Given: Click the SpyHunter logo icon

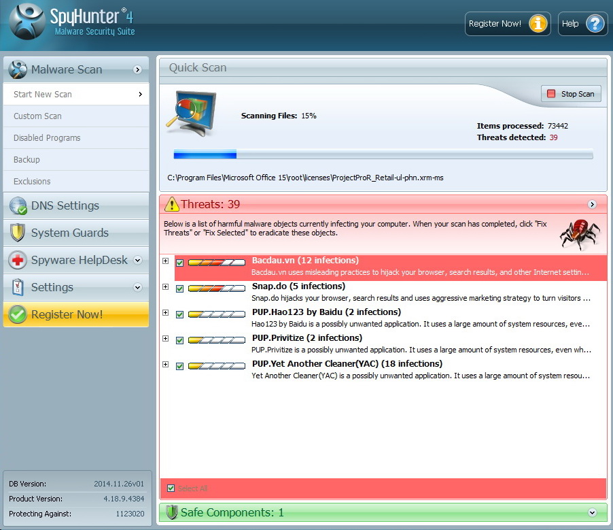Looking at the screenshot, I should (x=27, y=22).
